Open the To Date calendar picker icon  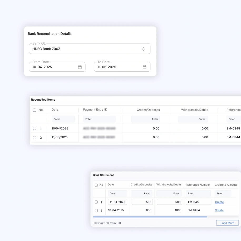point(145,67)
